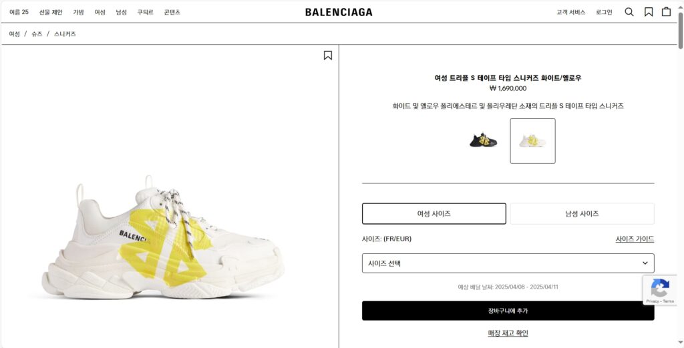Screen dimensions: 684x348
Task: Add item with 장바구니에 추가 button
Action: 508,311
